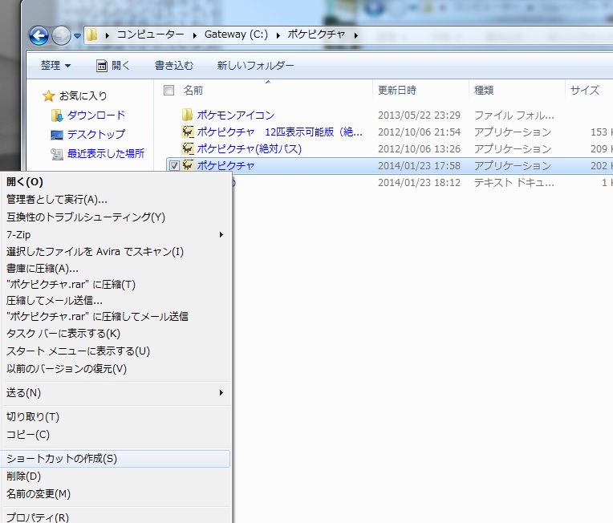Choose 書庫に圧縮(A)... menu entry
This screenshot has width=613, height=523.
pos(116,268)
